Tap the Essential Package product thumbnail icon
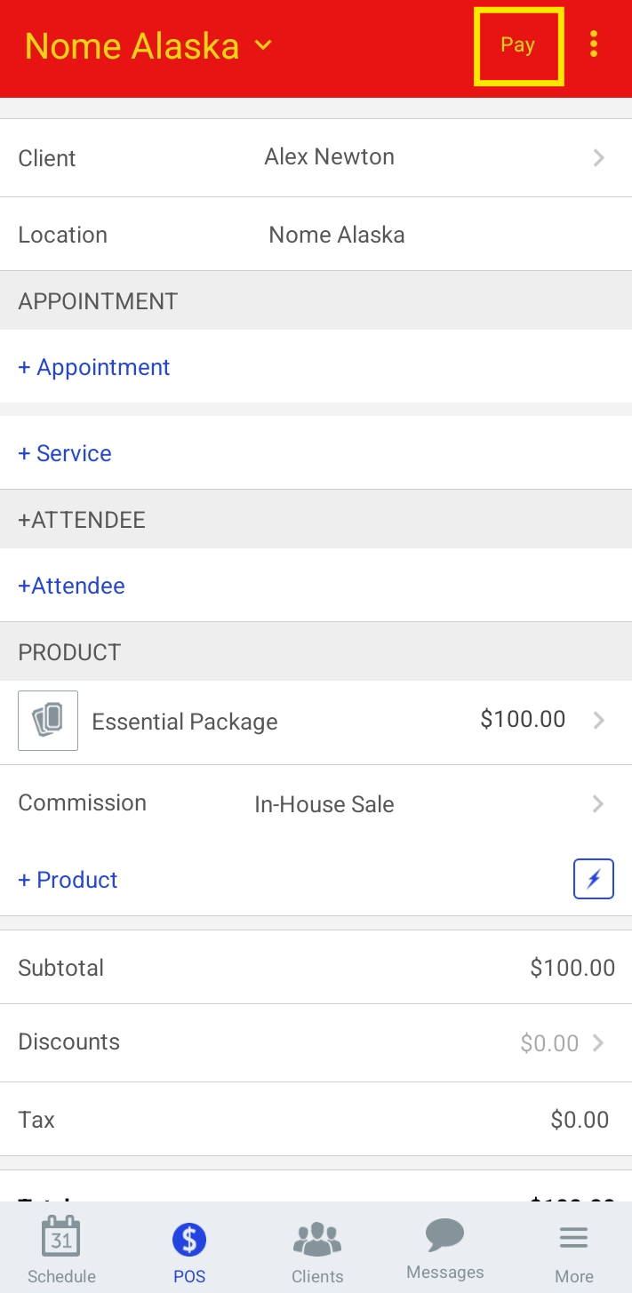The width and height of the screenshot is (632, 1293). 48,721
